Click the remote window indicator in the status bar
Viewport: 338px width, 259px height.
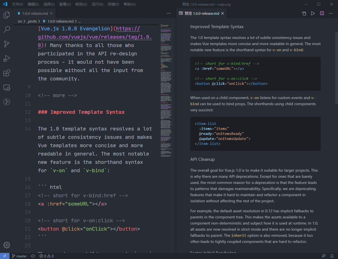[5, 256]
